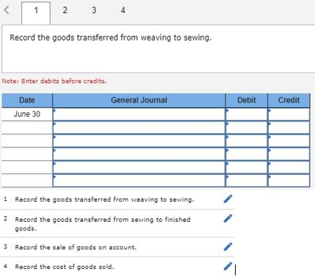
Task: Switch to journal entry tab 4
Action: pyautogui.click(x=123, y=10)
